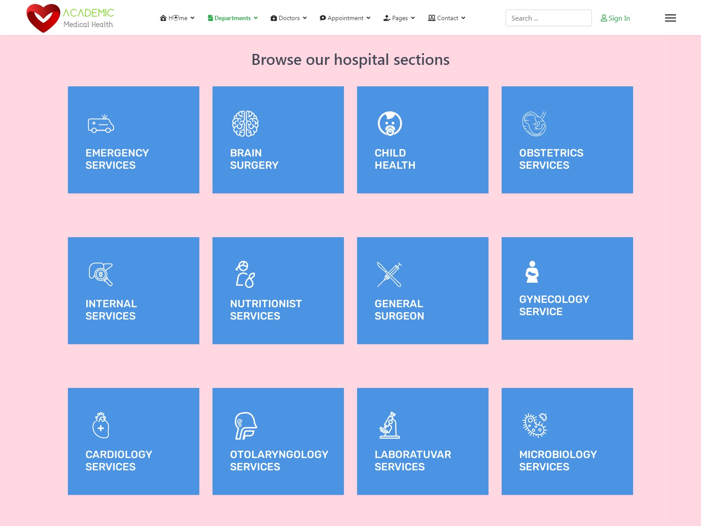Image resolution: width=701 pixels, height=526 pixels.
Task: Click the scalpel and syringe General Surgeon icon
Action: click(x=389, y=274)
